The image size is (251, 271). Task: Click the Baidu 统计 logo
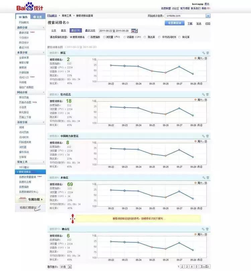click(x=30, y=7)
